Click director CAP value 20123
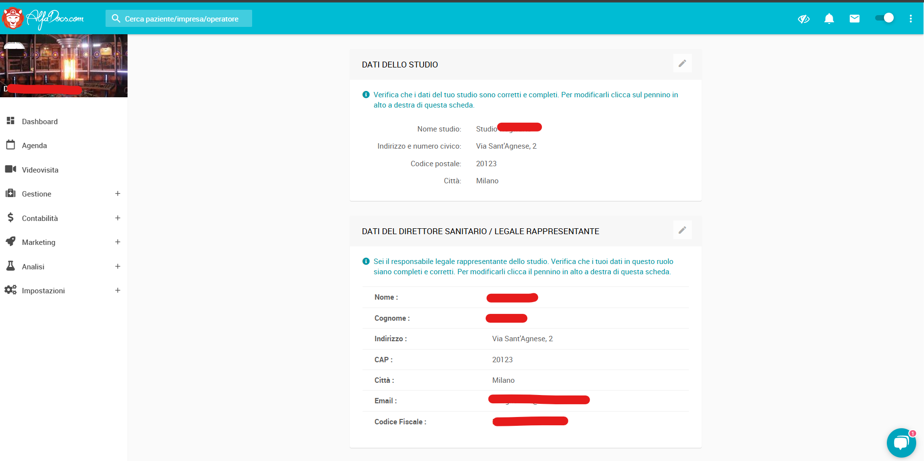The height and width of the screenshot is (461, 924). (x=502, y=360)
